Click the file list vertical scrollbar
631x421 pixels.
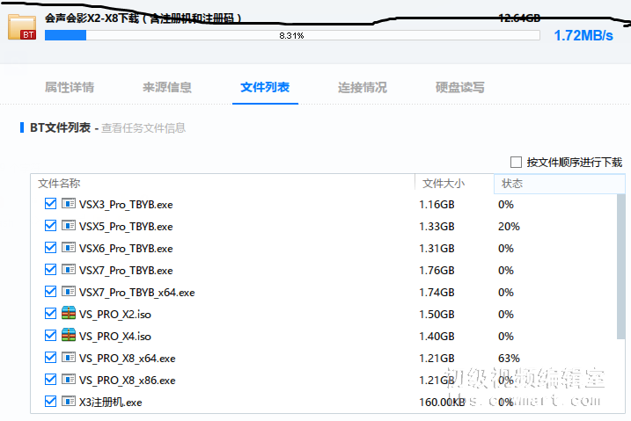(x=620, y=267)
